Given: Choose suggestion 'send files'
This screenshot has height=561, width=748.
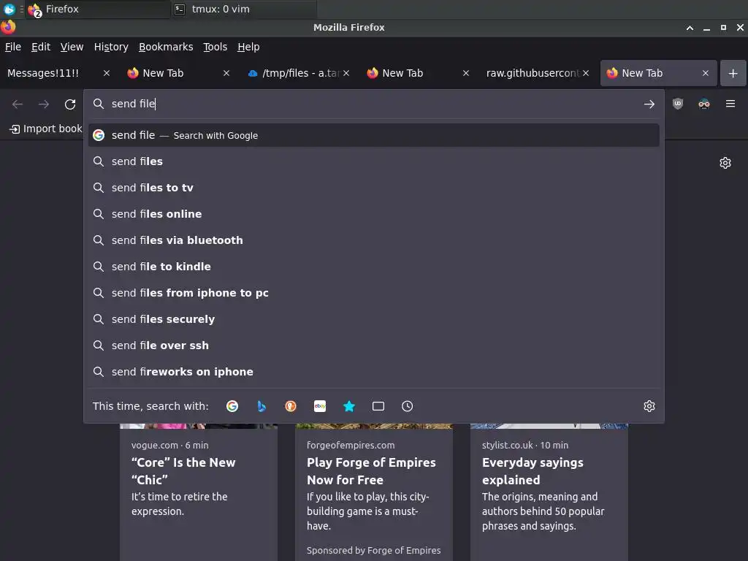Looking at the screenshot, I should tap(373, 161).
